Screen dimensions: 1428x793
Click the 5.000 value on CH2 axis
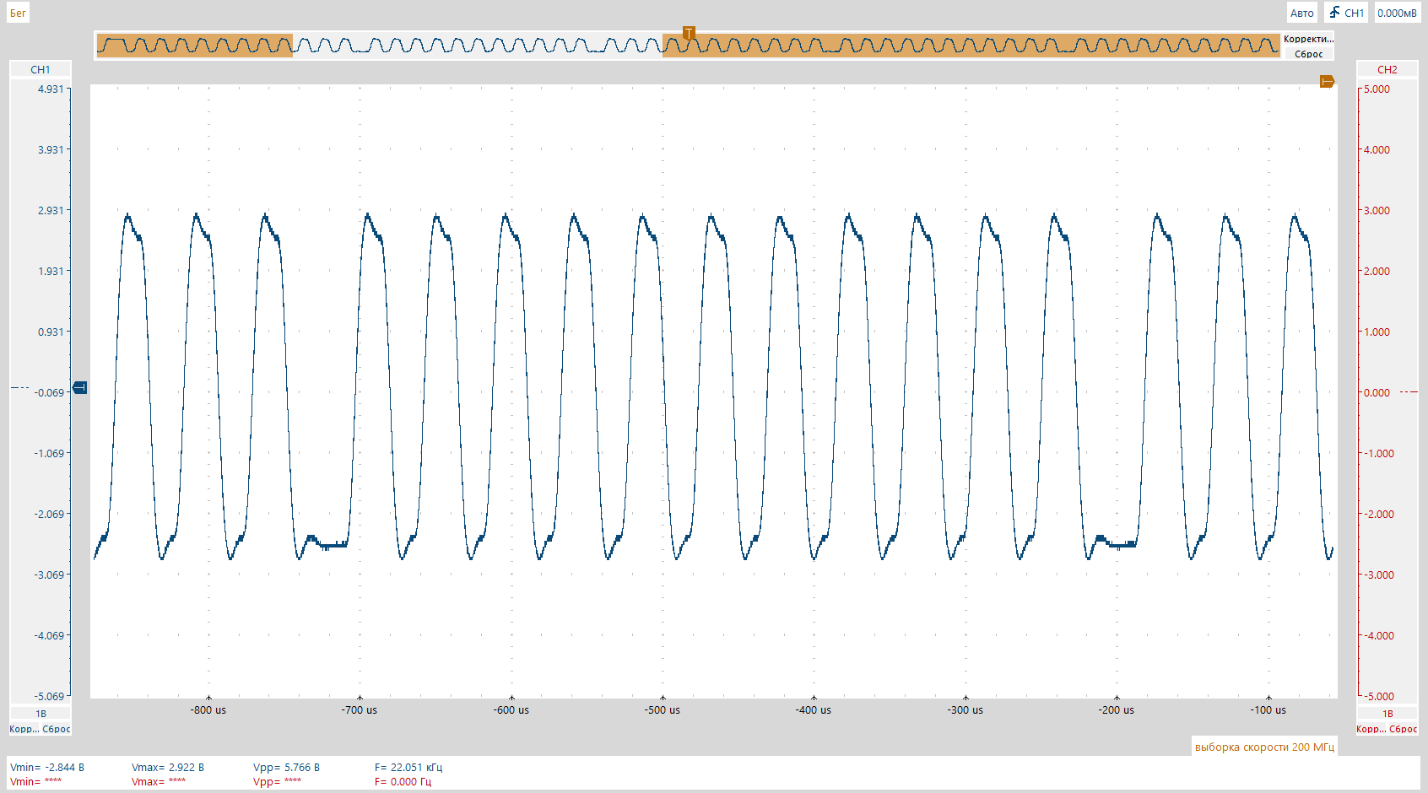(x=1377, y=89)
